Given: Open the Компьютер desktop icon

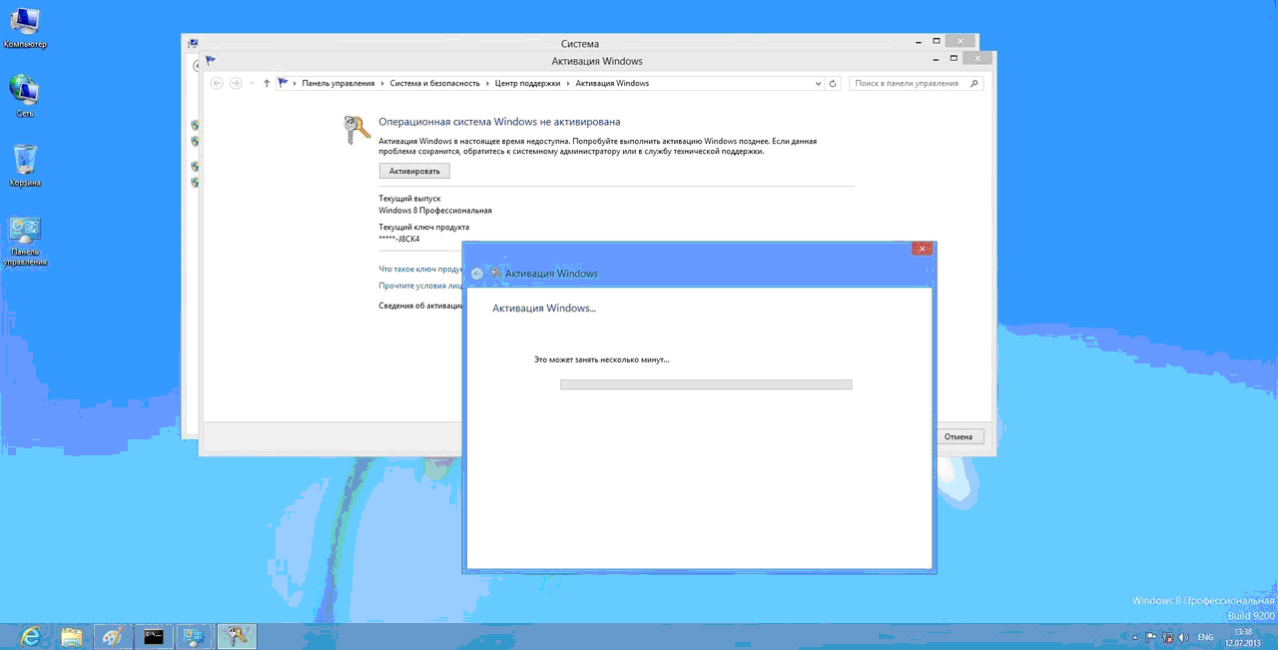Looking at the screenshot, I should (25, 27).
